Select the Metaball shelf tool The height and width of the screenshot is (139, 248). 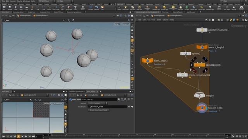click(x=96, y=8)
